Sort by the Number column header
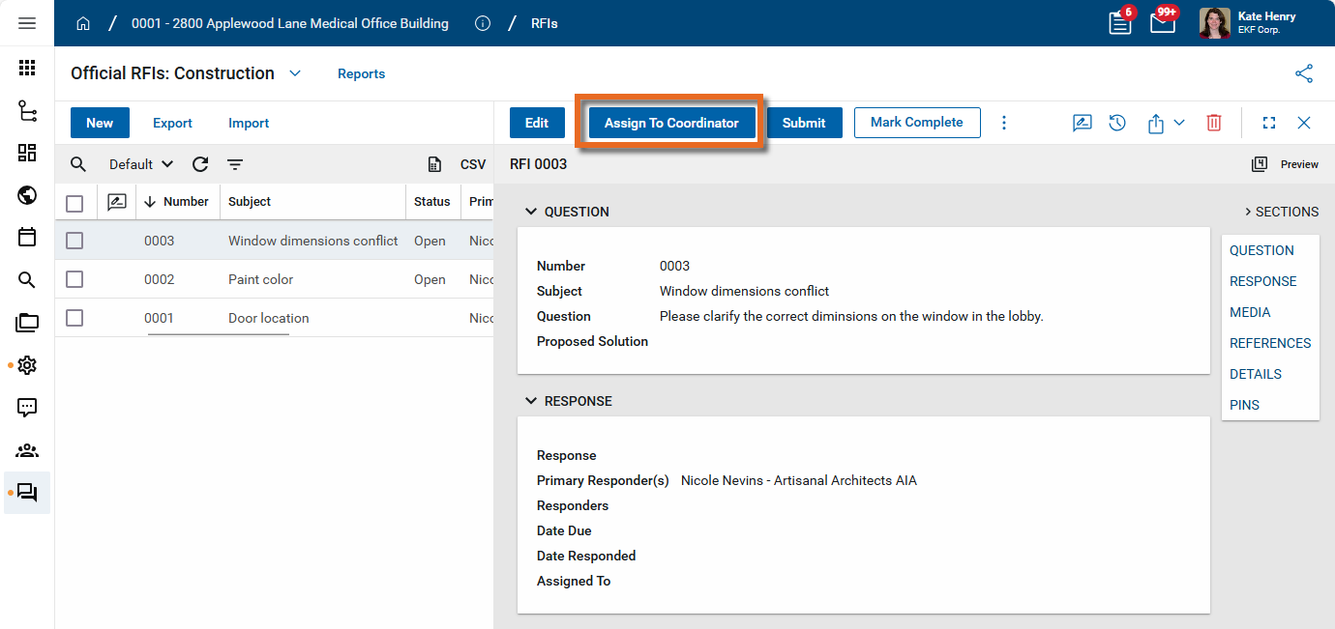The height and width of the screenshot is (629, 1335). [x=185, y=202]
